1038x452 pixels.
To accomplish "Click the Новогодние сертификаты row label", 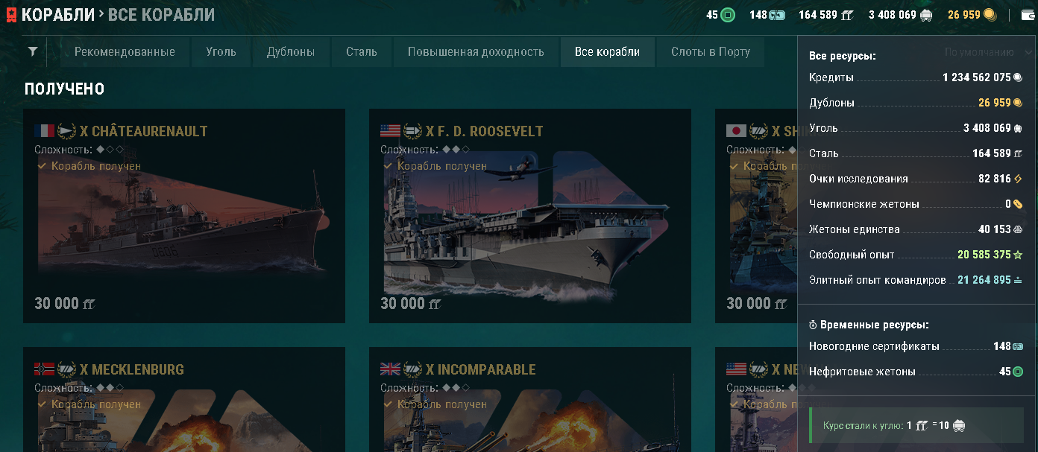I will (x=874, y=346).
